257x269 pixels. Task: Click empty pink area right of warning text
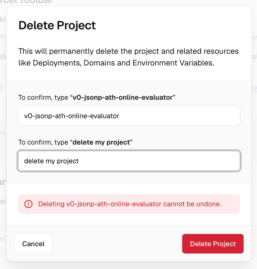230,204
